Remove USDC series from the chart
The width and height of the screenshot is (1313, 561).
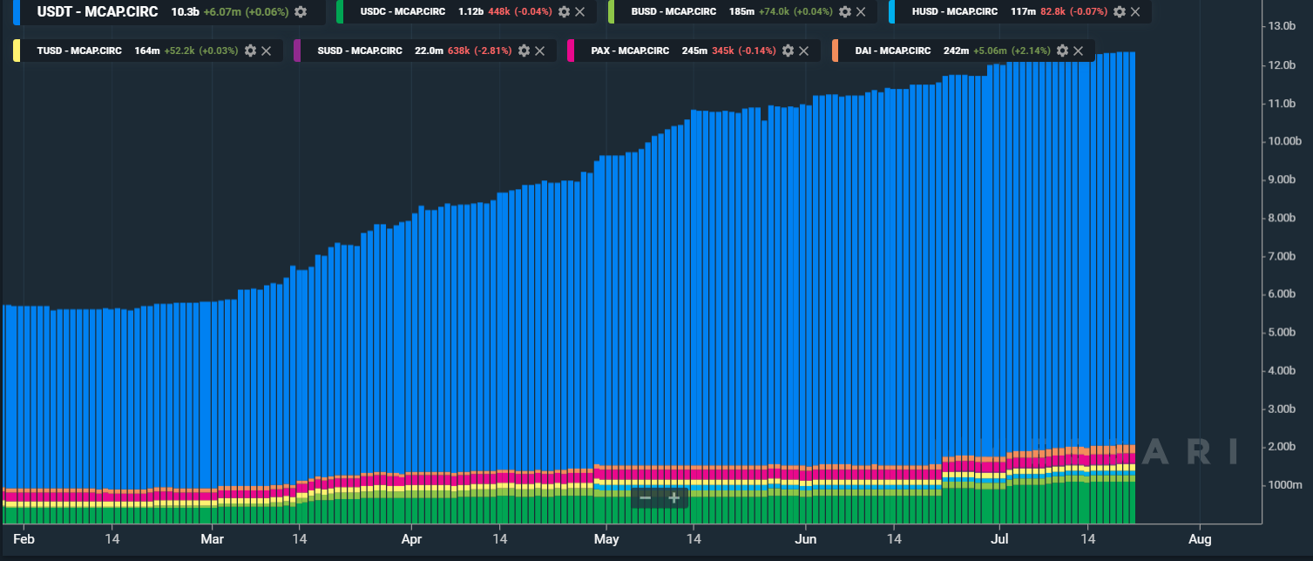(x=580, y=12)
